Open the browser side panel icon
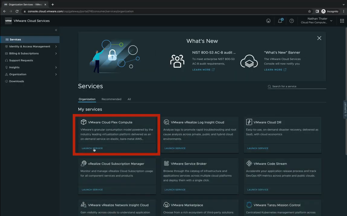The image size is (347, 216). tap(317, 11)
